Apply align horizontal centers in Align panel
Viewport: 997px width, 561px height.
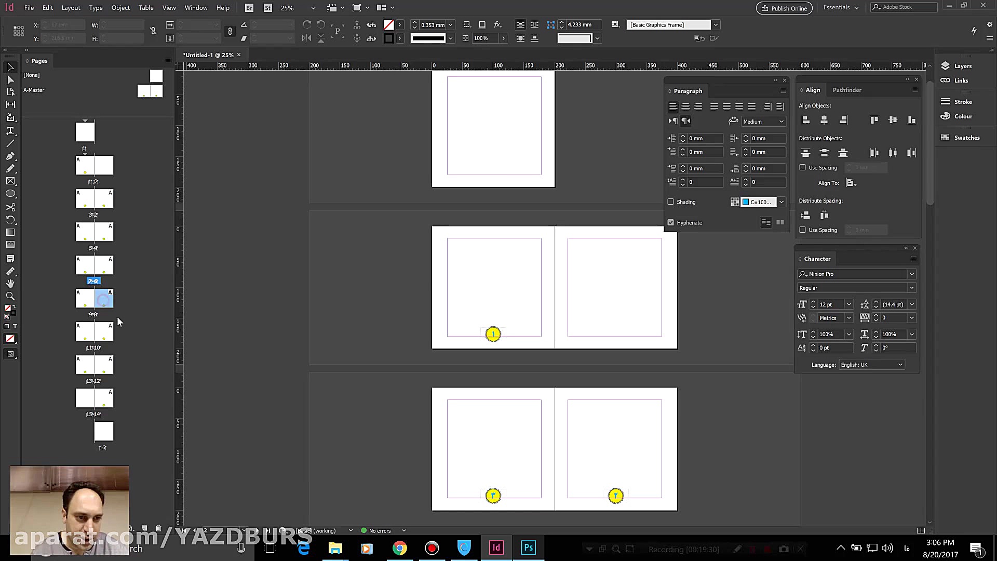point(824,120)
